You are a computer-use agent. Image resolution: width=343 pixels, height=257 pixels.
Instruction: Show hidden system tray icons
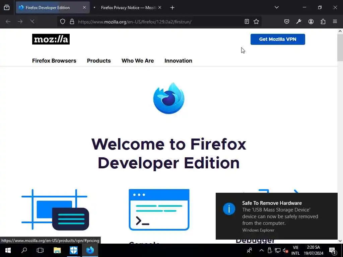[261, 250]
